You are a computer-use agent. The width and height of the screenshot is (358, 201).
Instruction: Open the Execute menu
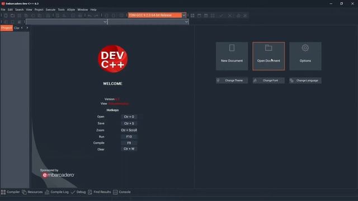[x=50, y=9]
